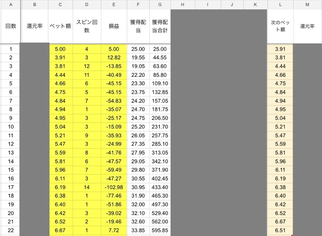Select next bet cell 5.47
Screen dimensions: 322x236
pyautogui.click(x=280, y=135)
